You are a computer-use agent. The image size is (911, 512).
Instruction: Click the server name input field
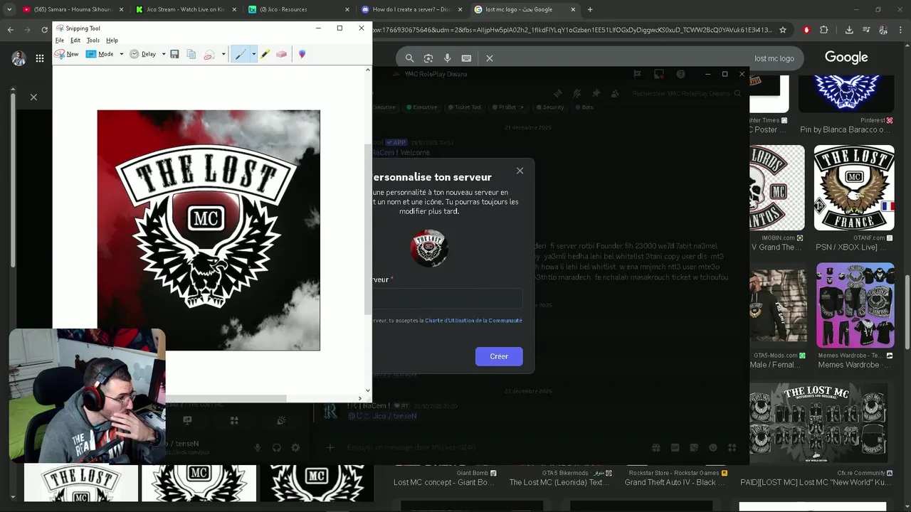click(447, 299)
